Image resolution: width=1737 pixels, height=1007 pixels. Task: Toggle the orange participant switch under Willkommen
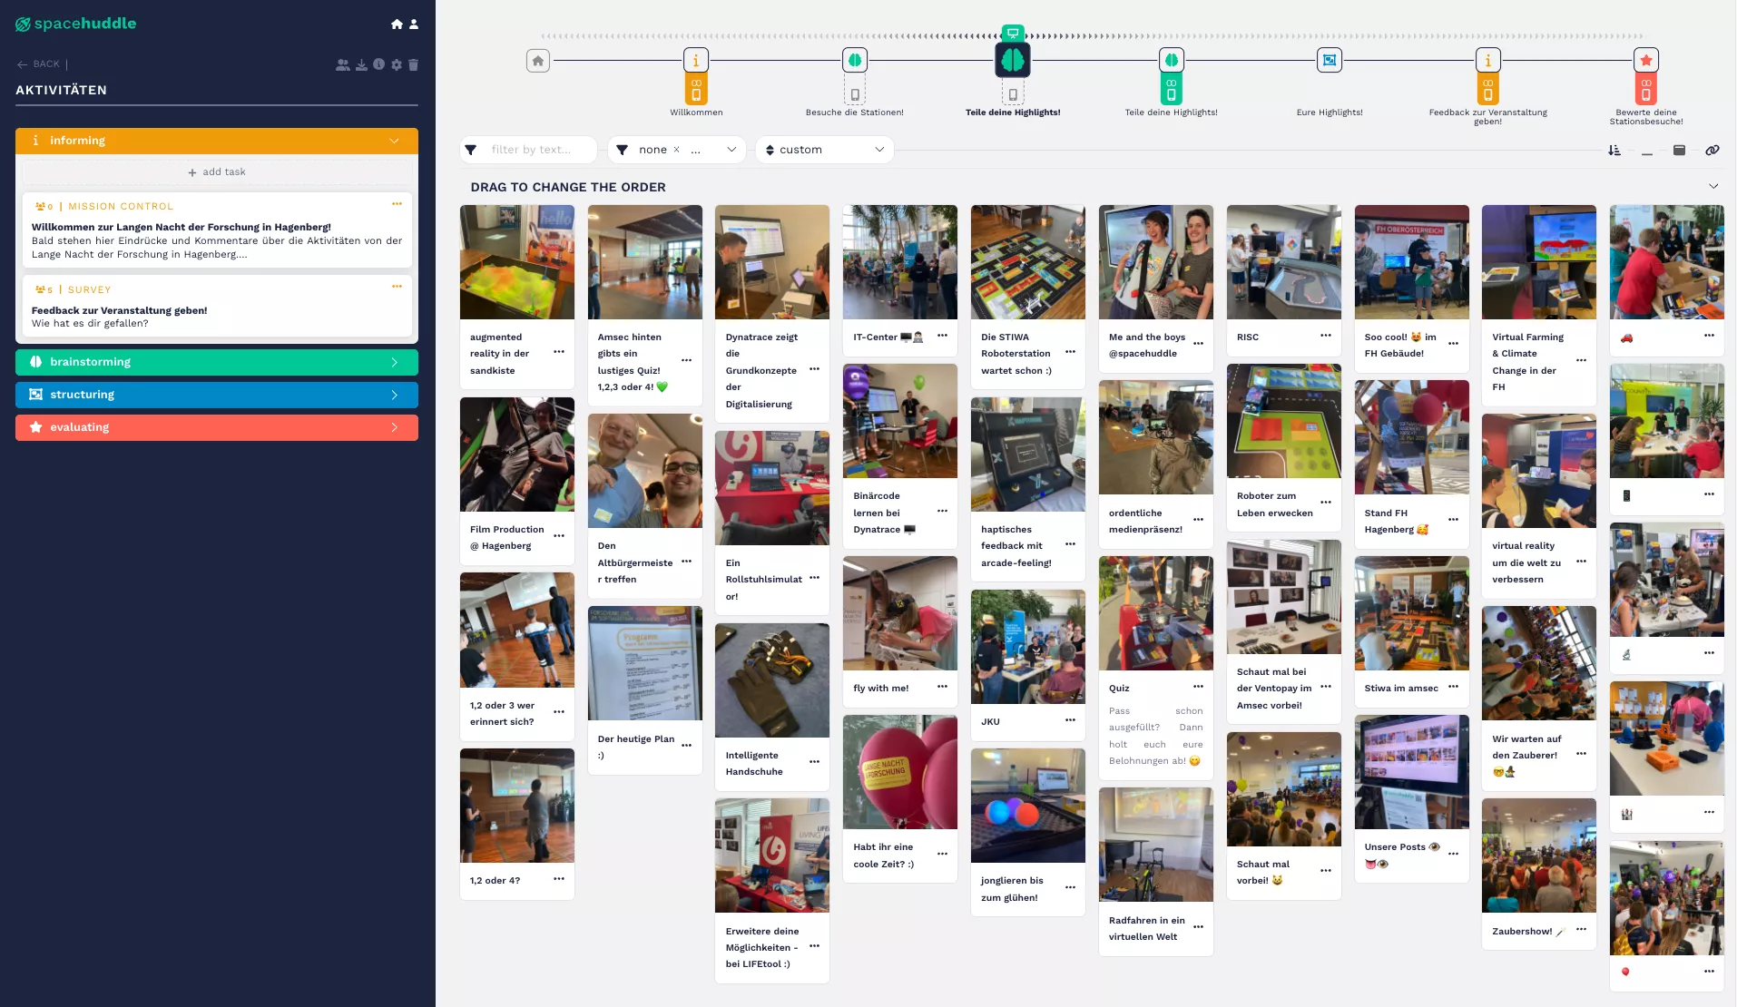tap(696, 89)
